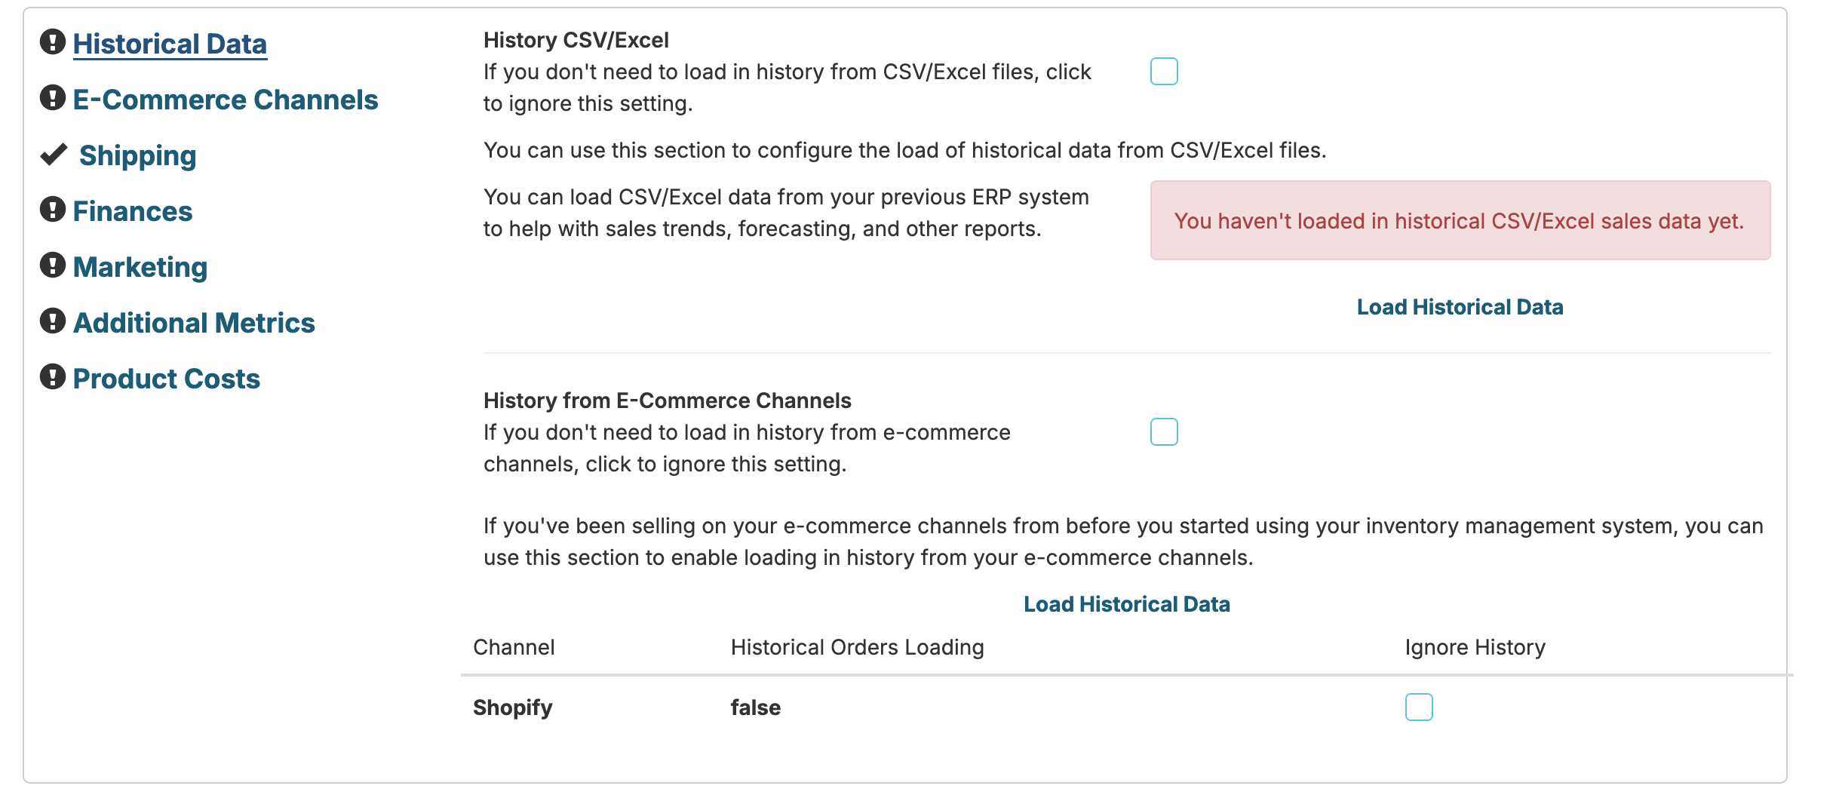
Task: Enable Ignore History for Shopify
Action: point(1418,707)
